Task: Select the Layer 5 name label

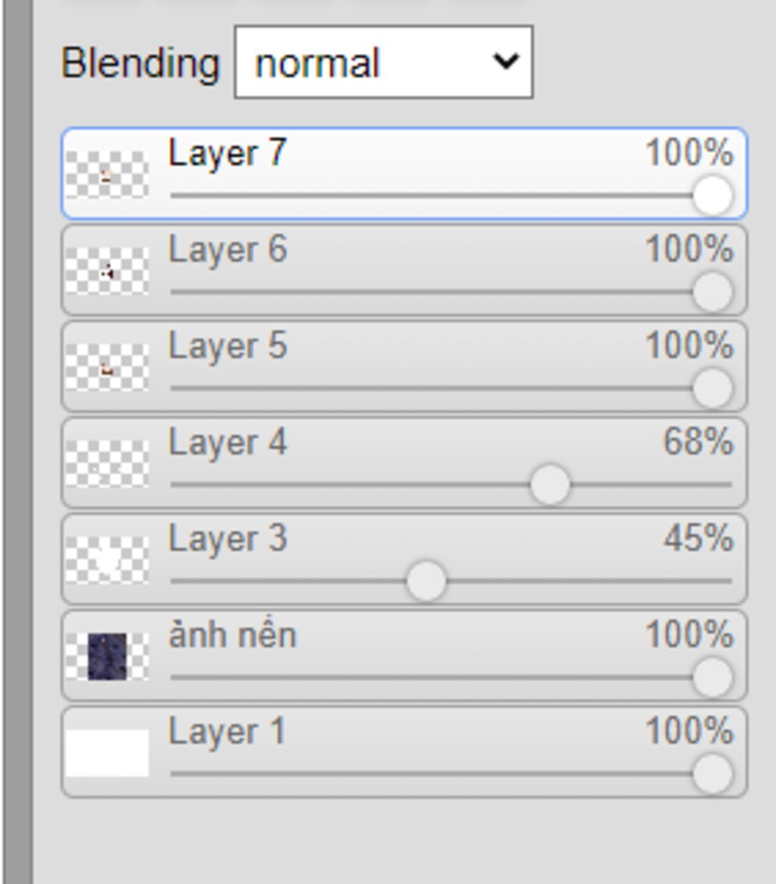Action: (227, 346)
